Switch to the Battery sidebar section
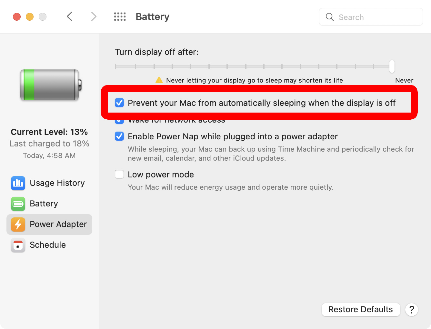Image resolution: width=431 pixels, height=329 pixels. point(44,204)
